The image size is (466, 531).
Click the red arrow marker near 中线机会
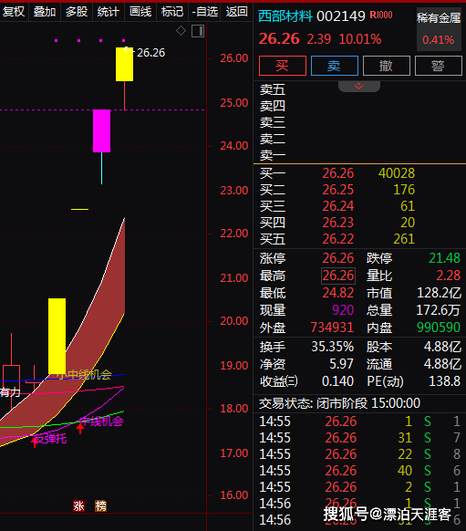[80, 428]
